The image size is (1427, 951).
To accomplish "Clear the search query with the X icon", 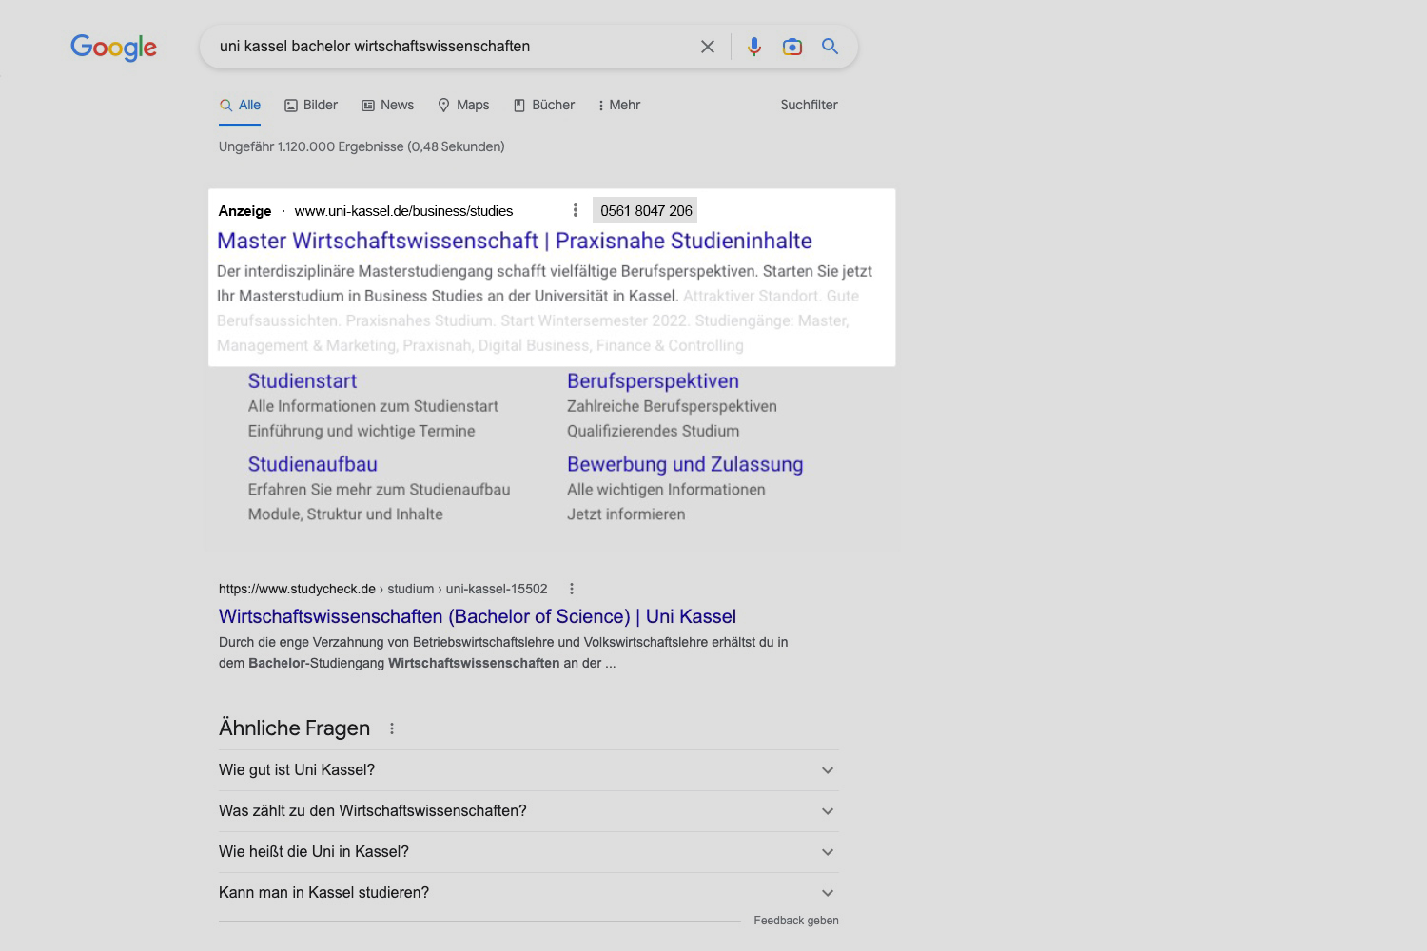I will click(708, 47).
